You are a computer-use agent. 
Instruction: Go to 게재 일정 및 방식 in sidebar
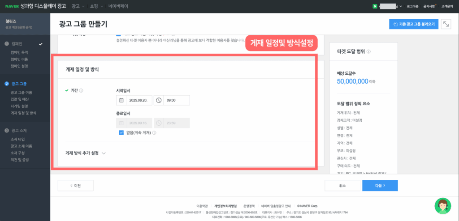[x=23, y=113]
